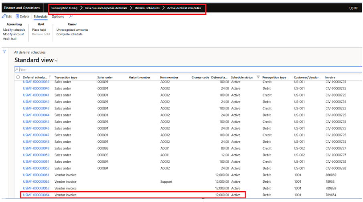Open deferral schedule USMF-000000049 link
Image resolution: width=363 pixels, height=202 pixels.
pos(36,148)
